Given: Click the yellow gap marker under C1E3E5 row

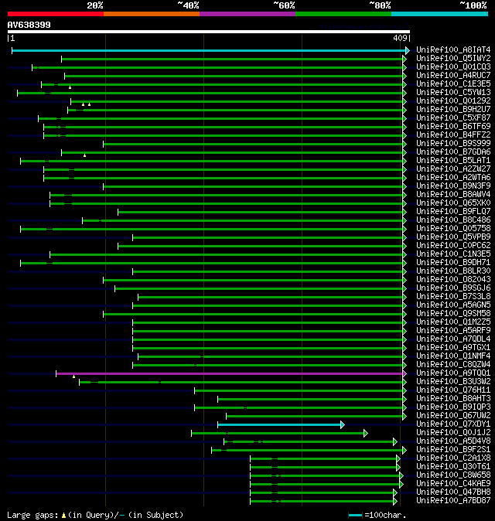Looking at the screenshot, I should [x=70, y=87].
